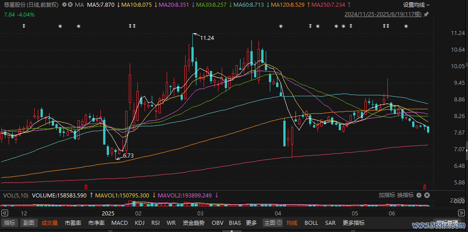Click red S marker below December candles
The width and height of the screenshot is (468, 232).
(x=86, y=187)
